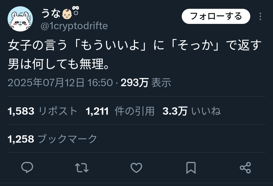
Task: Click the ribbon emoji next to name
Action: tap(76, 11)
